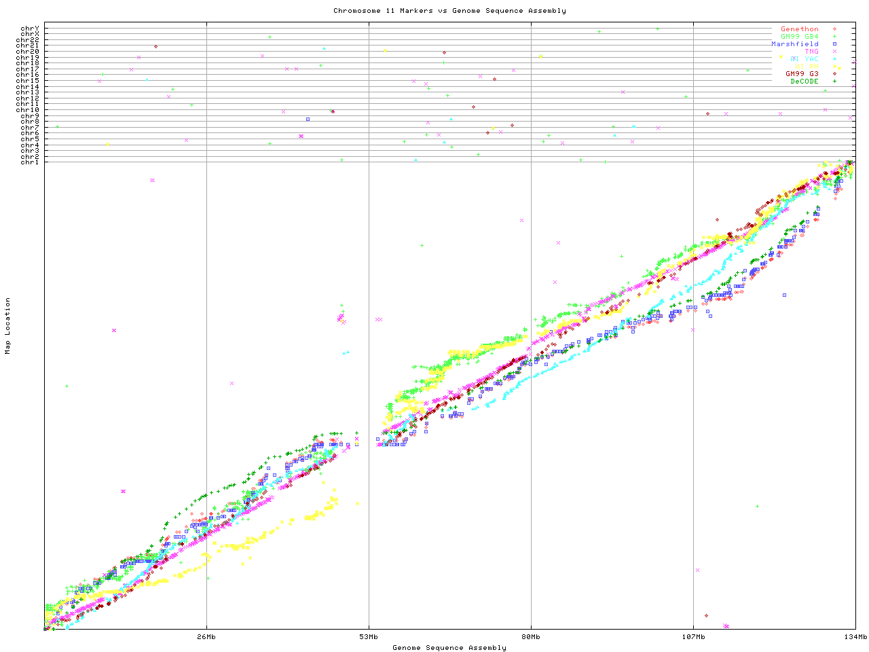Click the 53Mb x-axis tick label
Screen dimensions: 869x652
coord(369,637)
